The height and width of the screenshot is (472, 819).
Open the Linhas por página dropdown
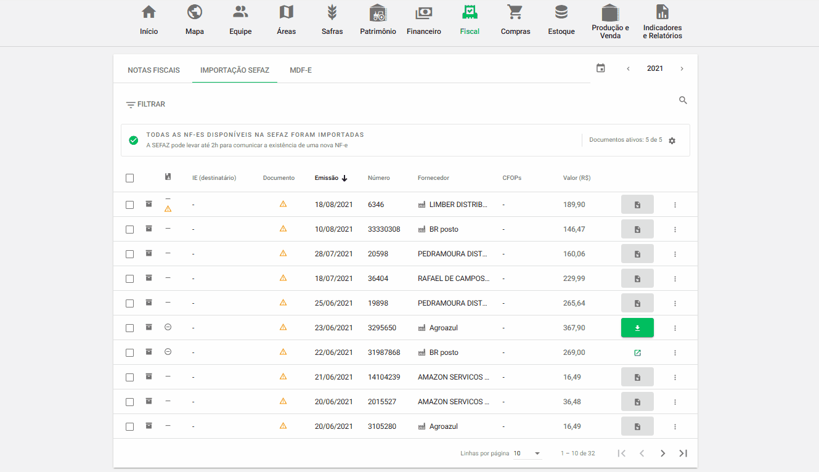[527, 453]
